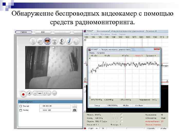
Task: Enable the Size limit checkbox
Action: (21, 110)
